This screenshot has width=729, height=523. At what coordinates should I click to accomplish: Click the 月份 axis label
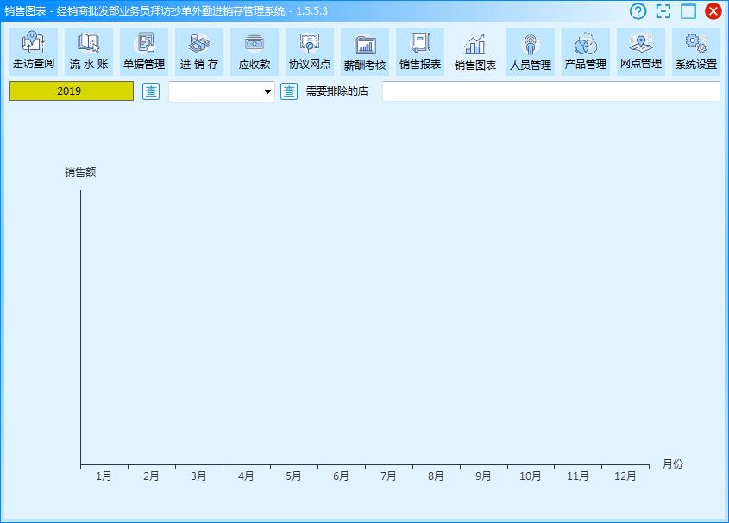pyautogui.click(x=673, y=464)
